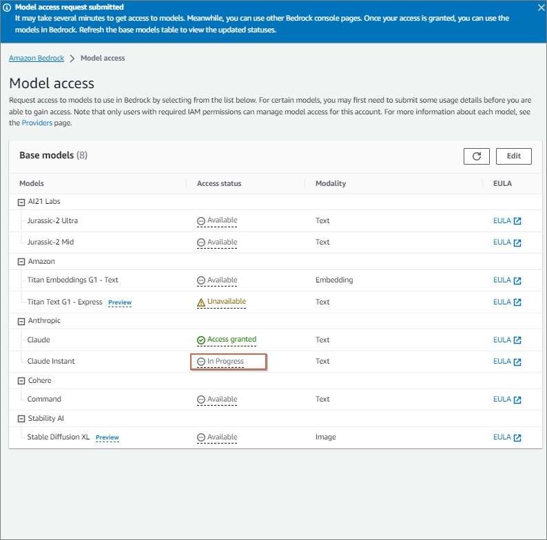547x540 pixels.
Task: Dismiss the blue notification banner
Action: (x=541, y=8)
